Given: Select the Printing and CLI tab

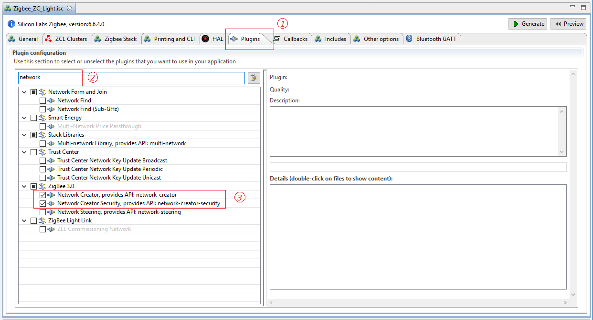Looking at the screenshot, I should (x=169, y=39).
